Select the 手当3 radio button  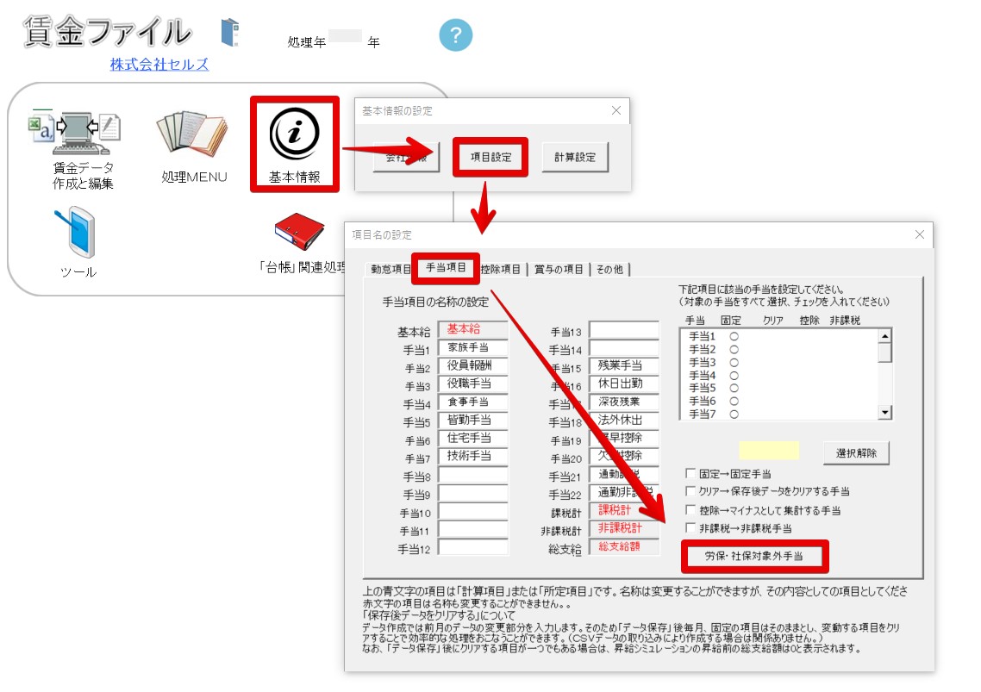[x=734, y=362]
